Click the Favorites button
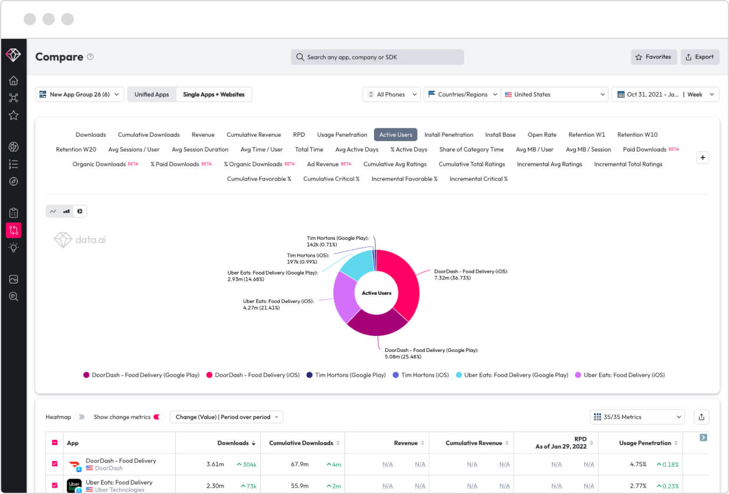Screen dimensions: 729x494 coord(654,57)
